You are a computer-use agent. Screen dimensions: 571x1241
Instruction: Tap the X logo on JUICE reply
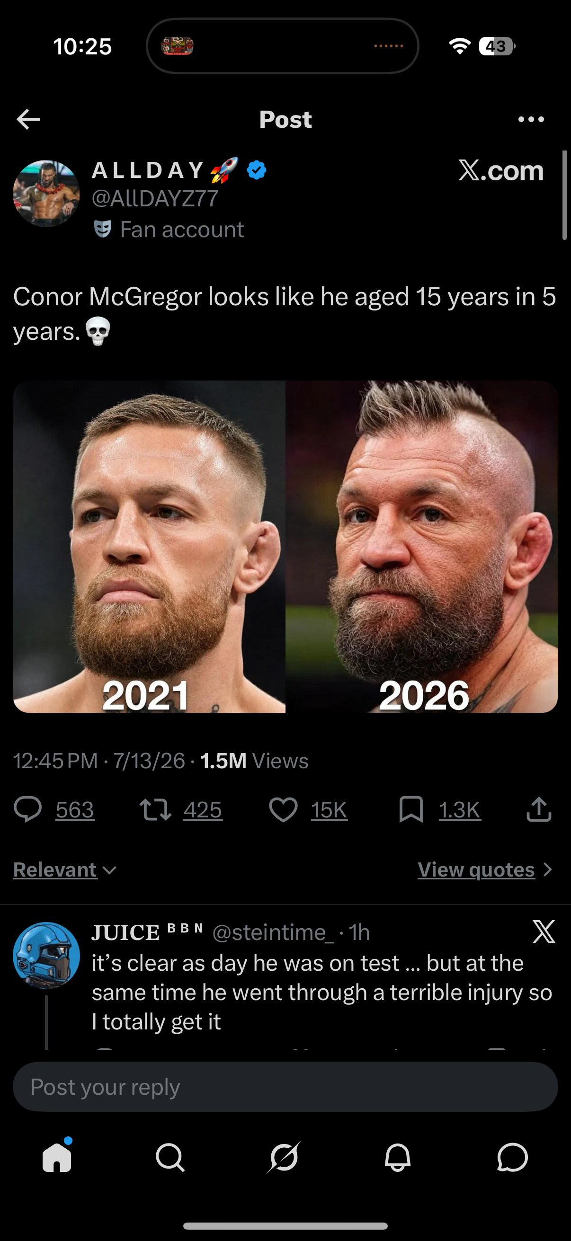[544, 932]
